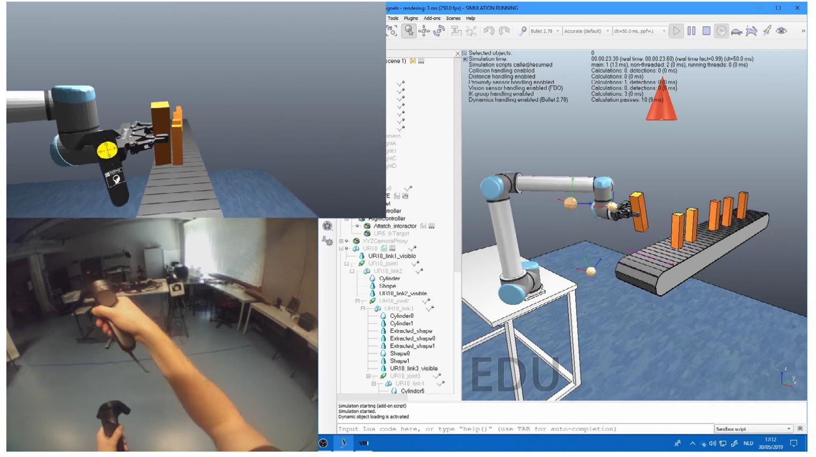Close the scene hierarchy panel
Screen dimensions: 816x457
457,54
